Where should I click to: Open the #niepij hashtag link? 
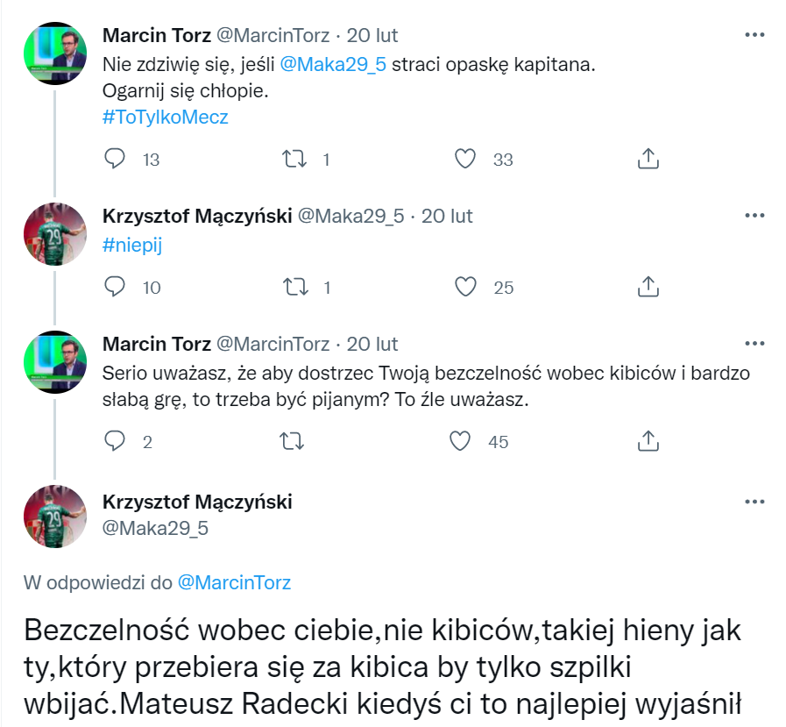coord(132,246)
